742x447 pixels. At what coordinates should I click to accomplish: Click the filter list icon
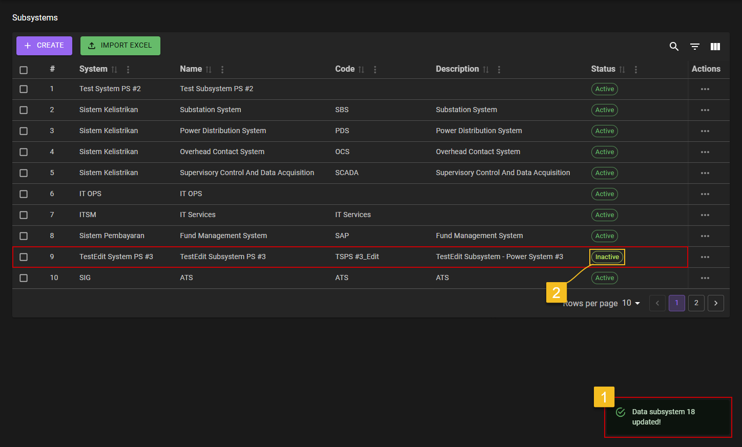(695, 47)
